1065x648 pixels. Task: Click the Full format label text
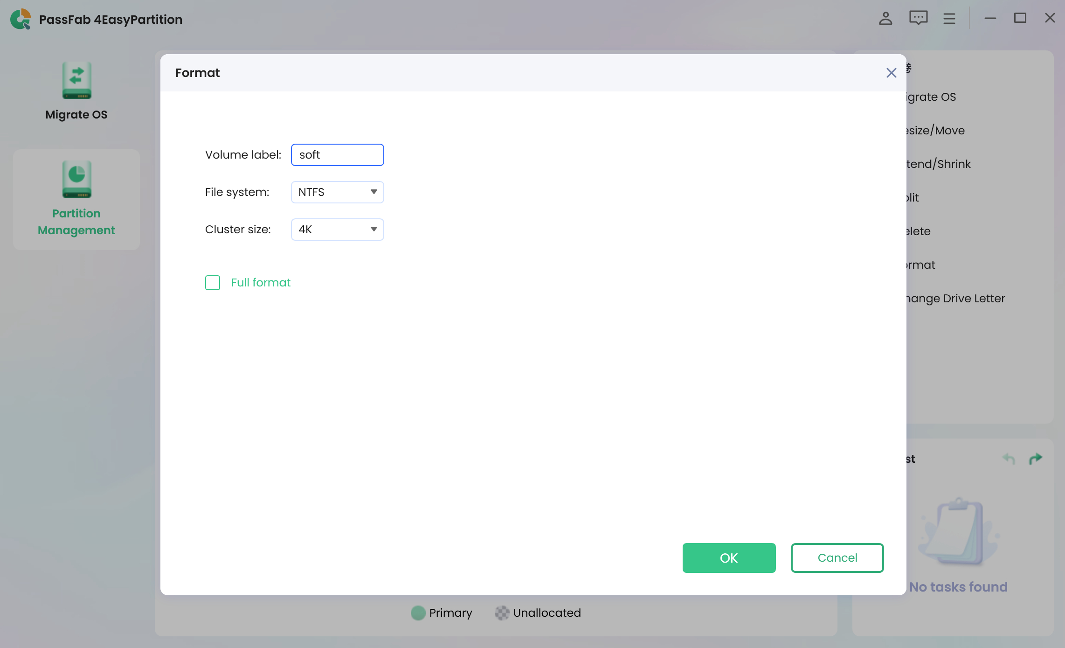pos(261,283)
